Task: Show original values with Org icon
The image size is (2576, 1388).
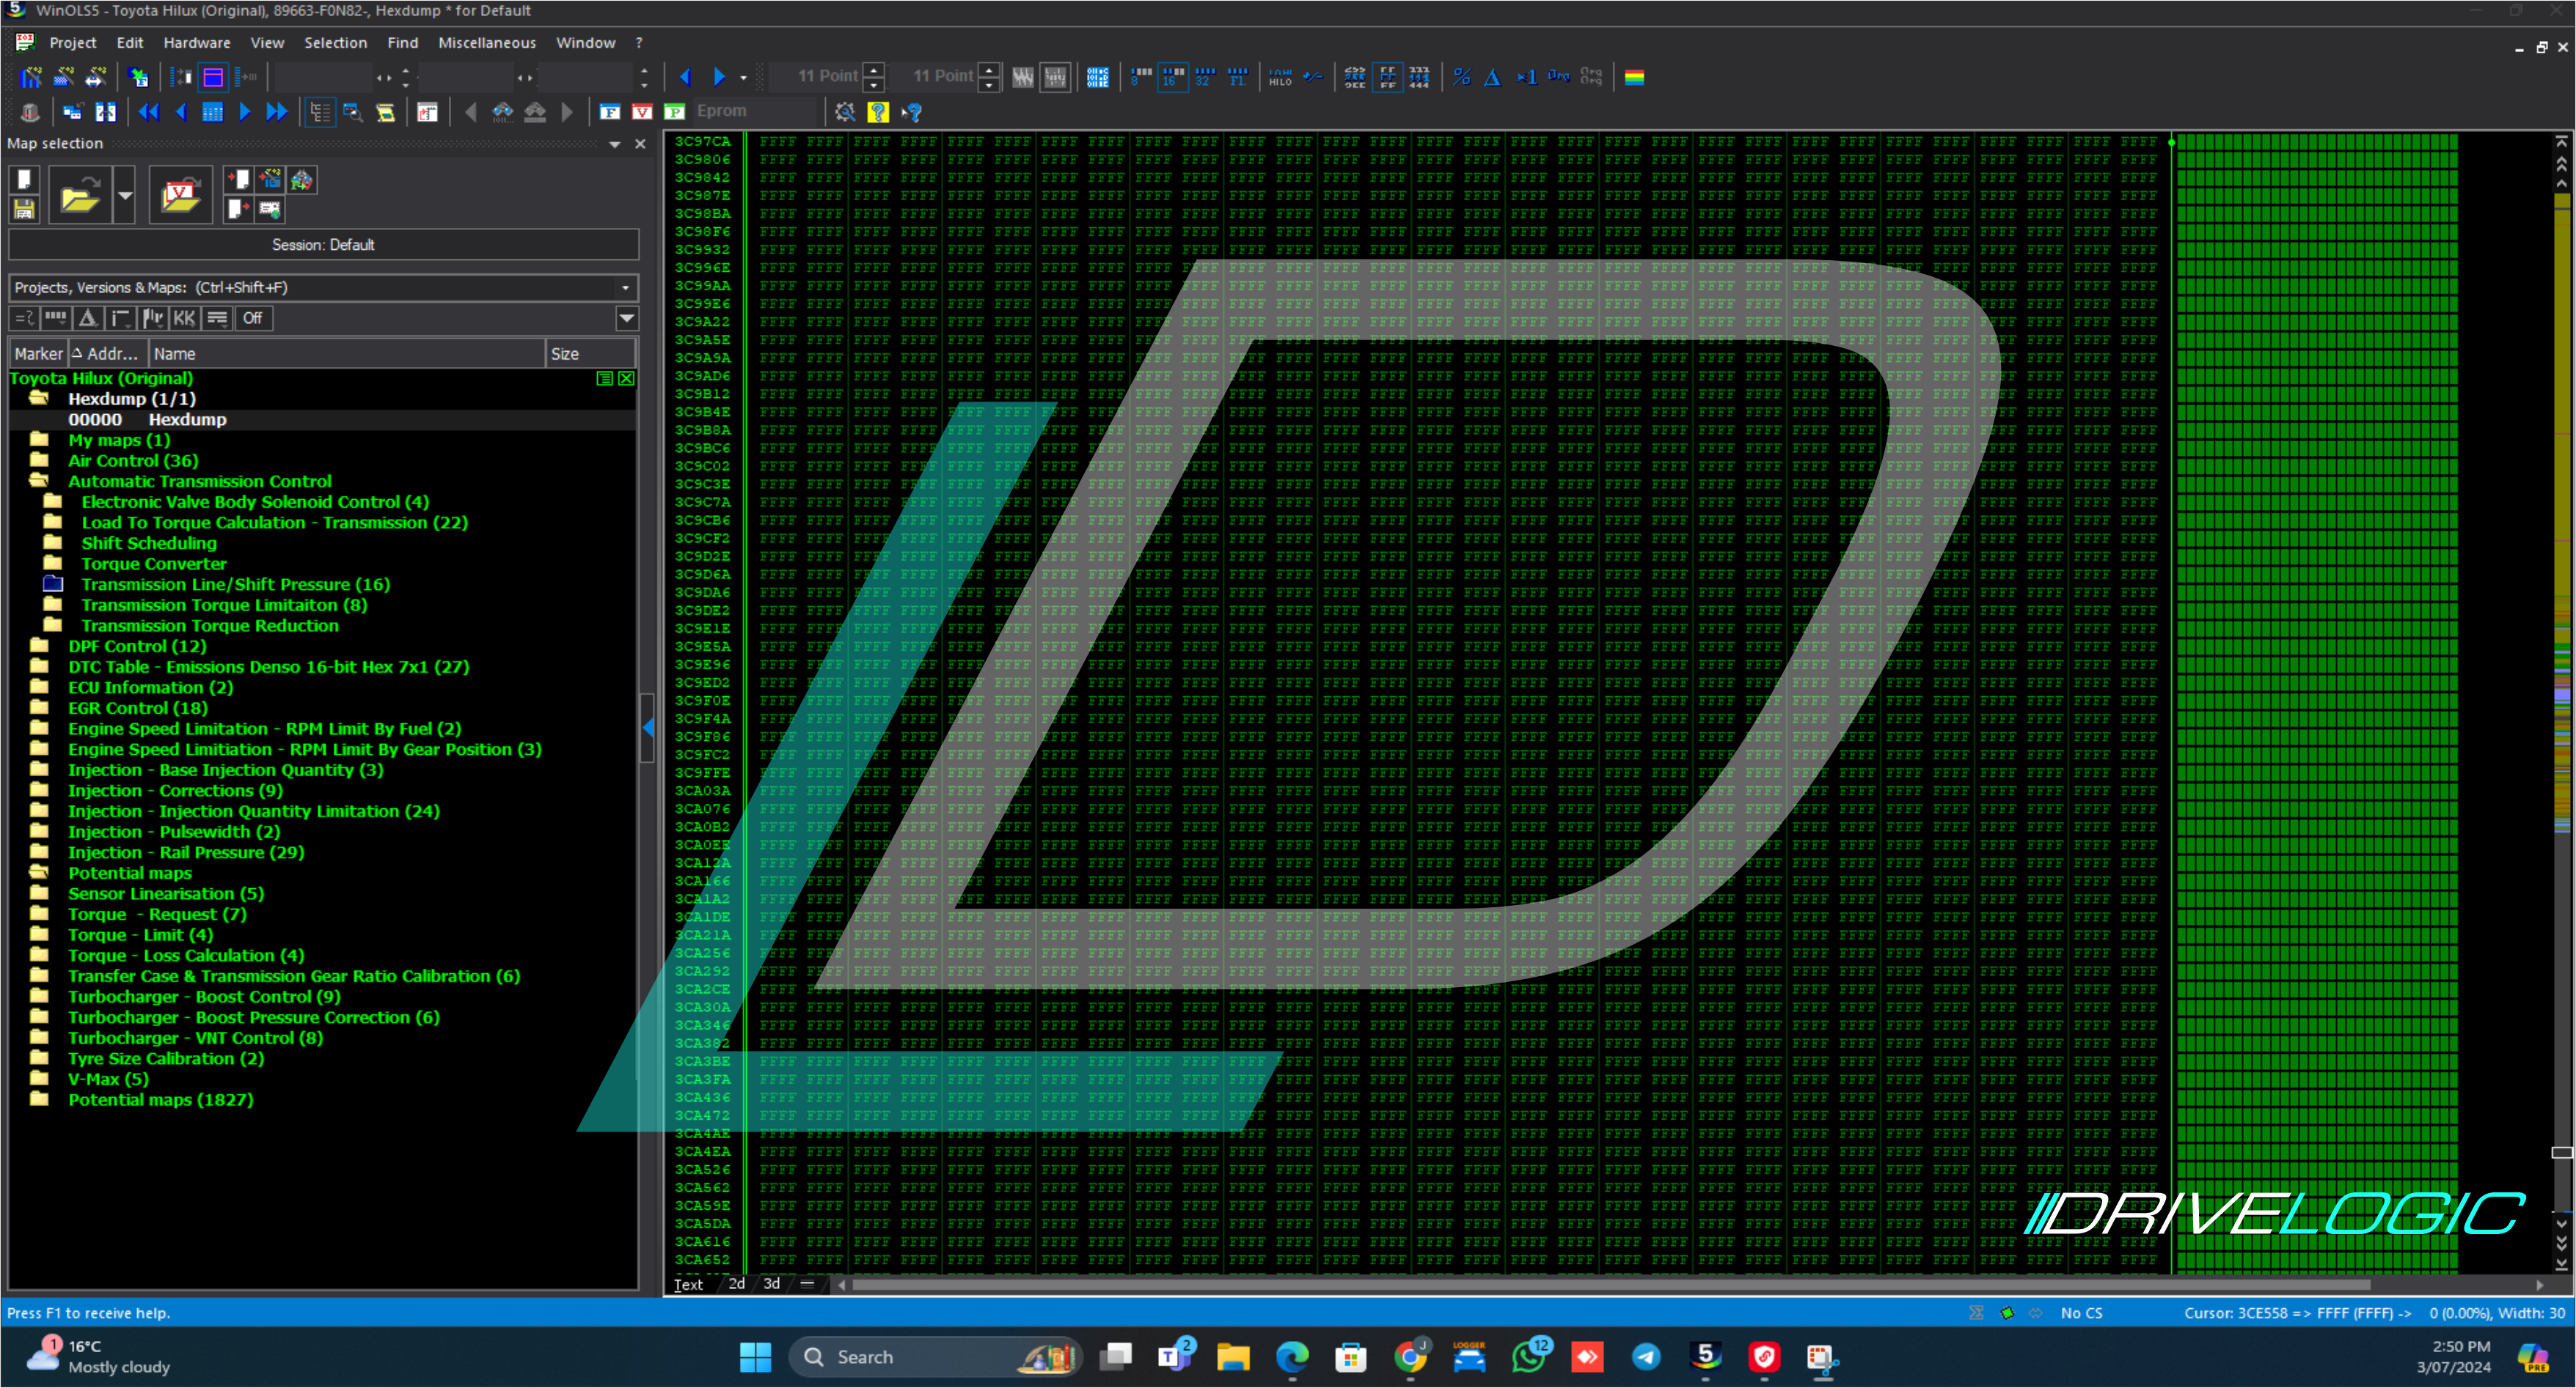Action: [1558, 77]
